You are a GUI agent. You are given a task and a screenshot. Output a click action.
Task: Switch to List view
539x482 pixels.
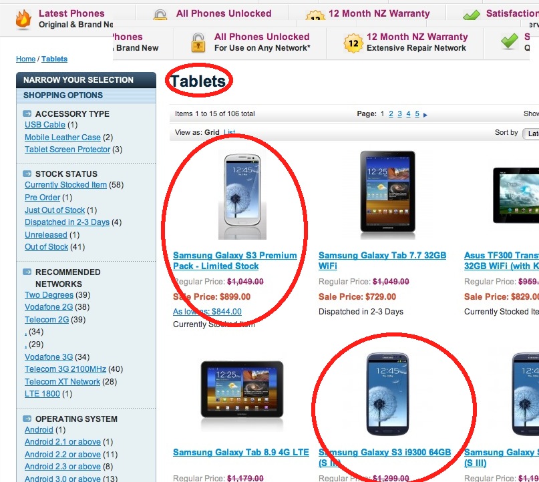click(x=229, y=132)
